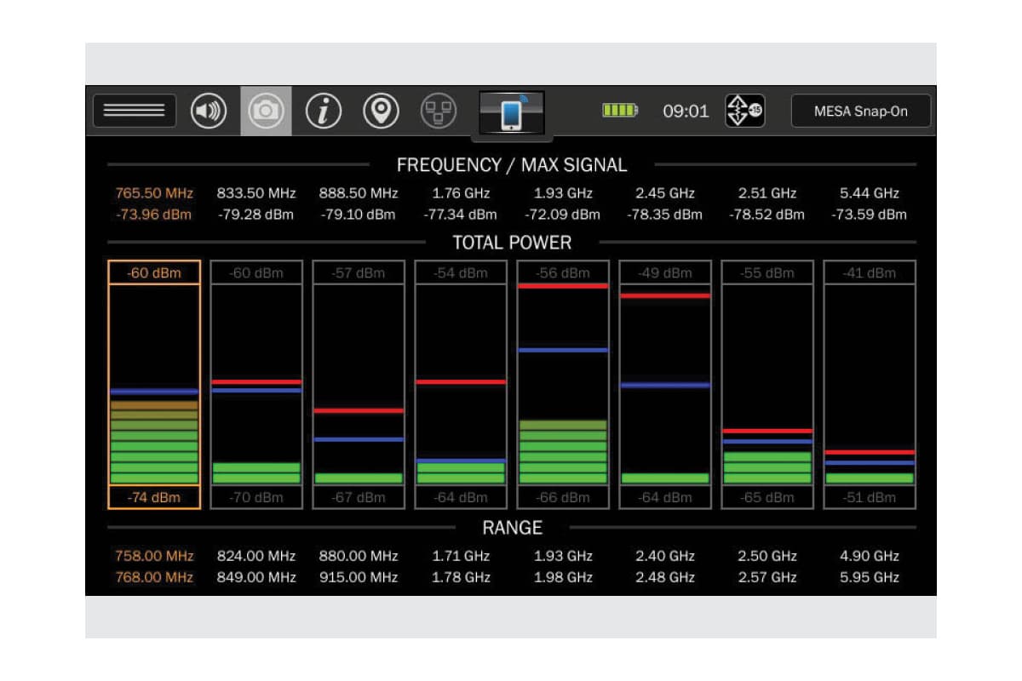Check the battery level indicator
The image size is (1022, 681).
[x=620, y=111]
